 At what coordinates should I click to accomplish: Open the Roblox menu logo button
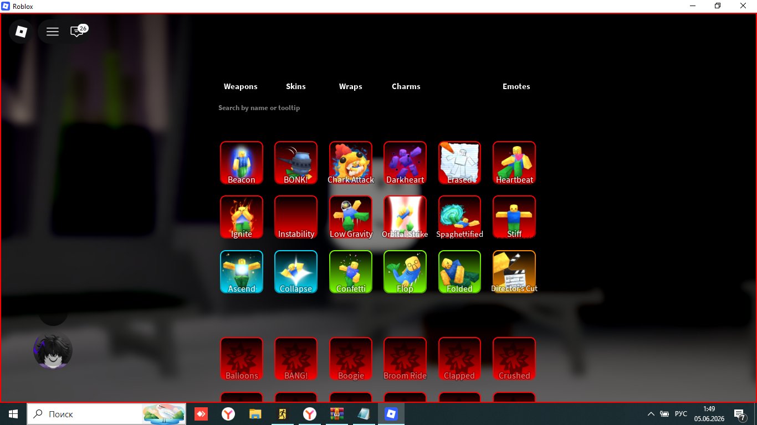(21, 32)
